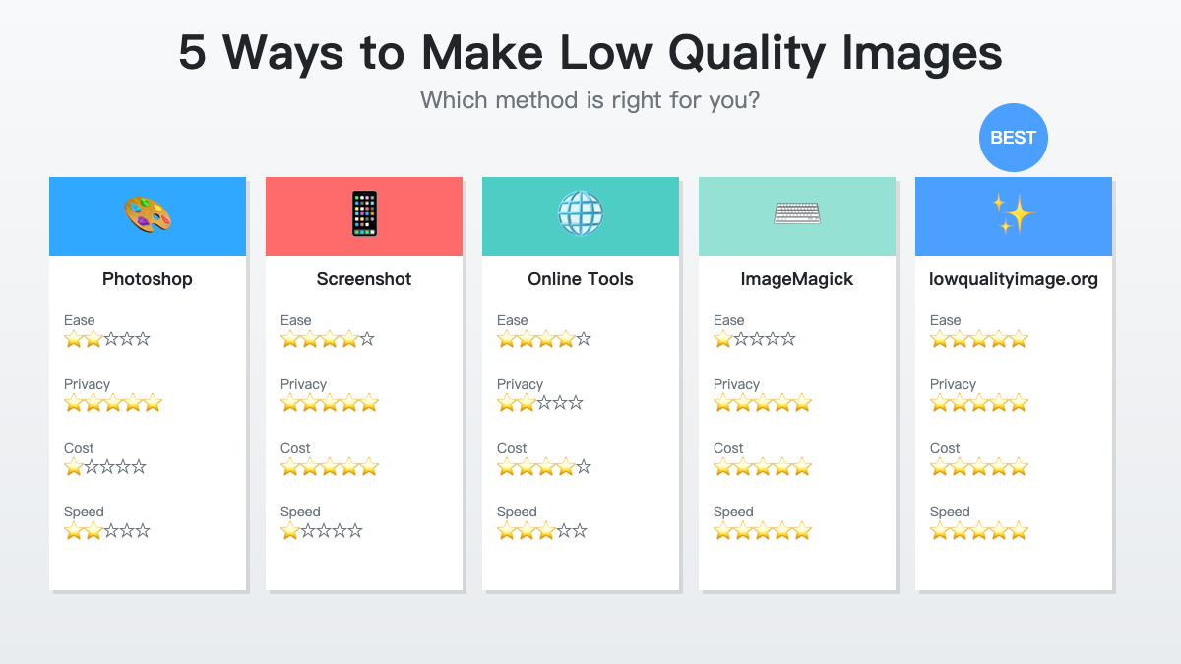Viewport: 1181px width, 664px height.
Task: Select the ImageMagick card title
Action: (x=797, y=279)
